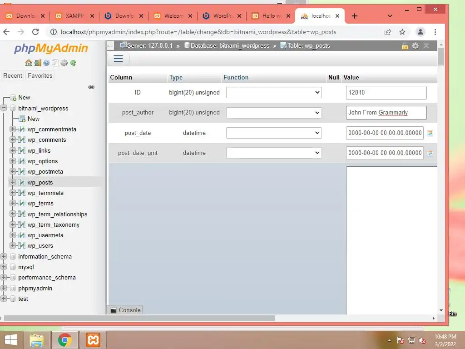Click the post_date value field
Screen dimensions: 465x349
click(x=384, y=133)
